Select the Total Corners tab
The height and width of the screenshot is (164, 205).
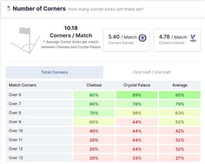click(54, 73)
